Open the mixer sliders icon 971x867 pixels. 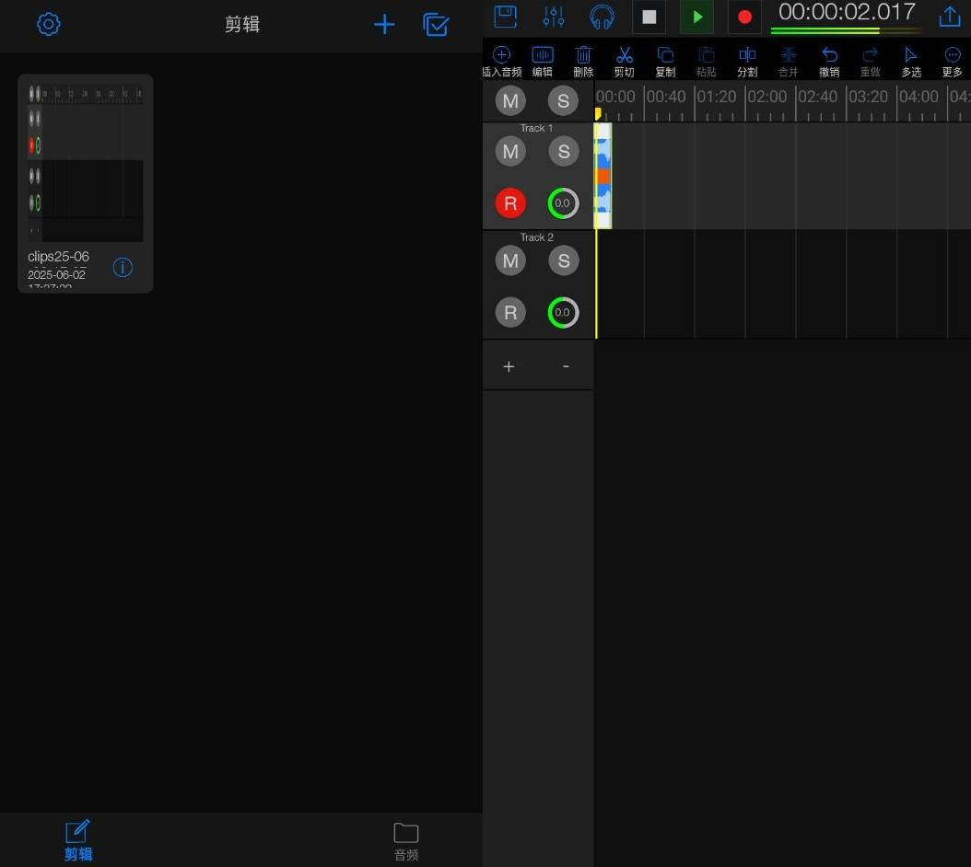coord(554,17)
